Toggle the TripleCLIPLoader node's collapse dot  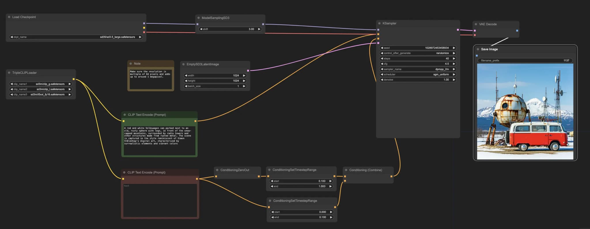point(9,73)
